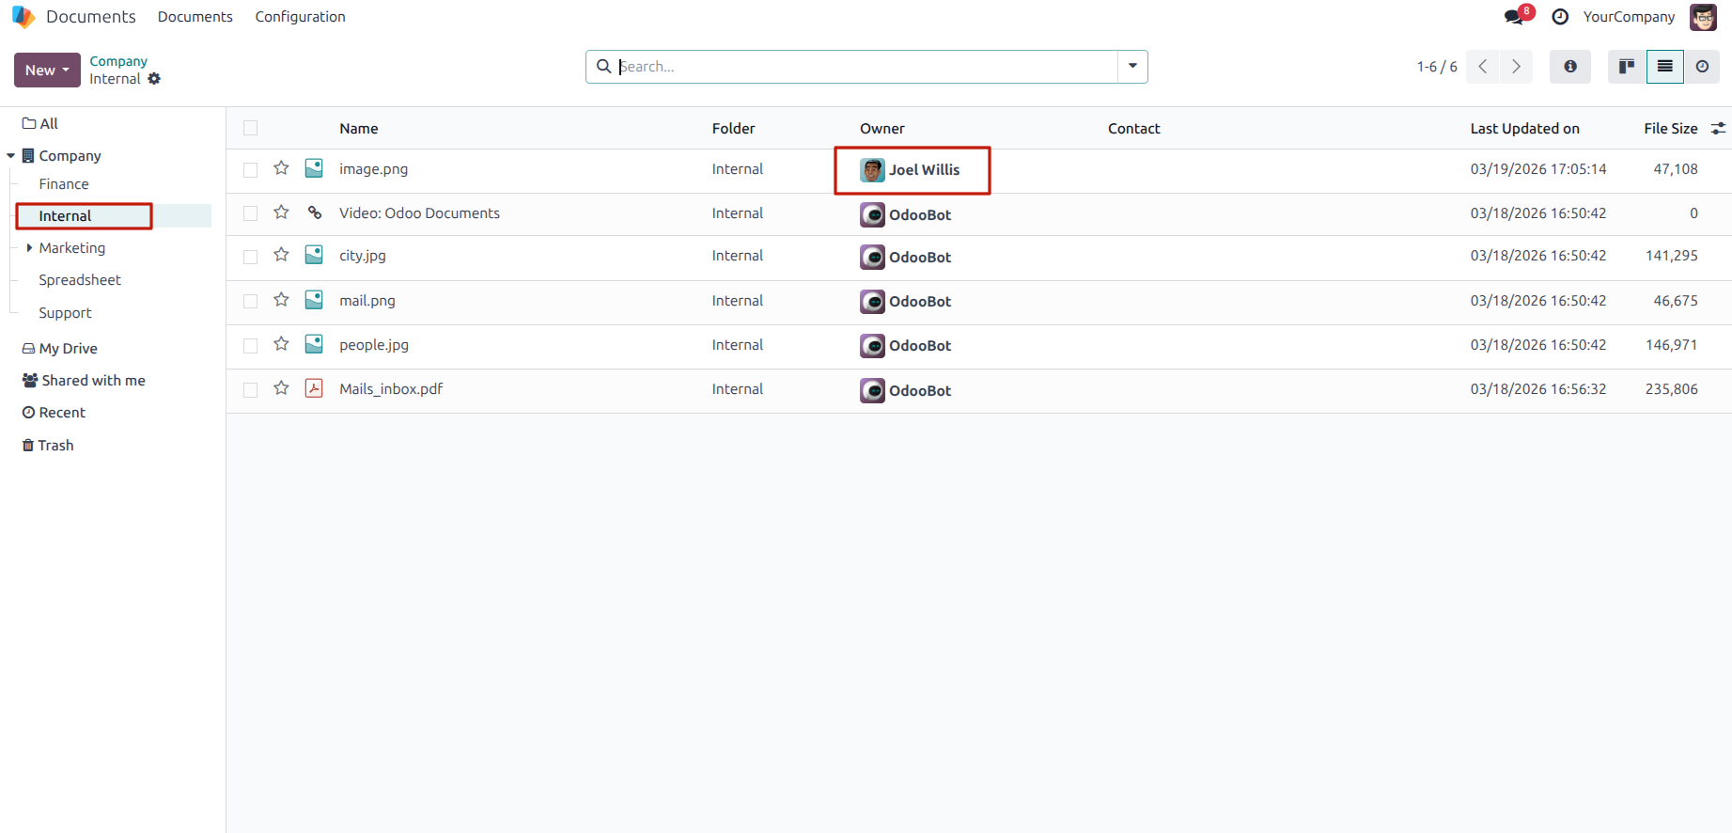The height and width of the screenshot is (833, 1732).
Task: Star the image.png document
Action: (281, 168)
